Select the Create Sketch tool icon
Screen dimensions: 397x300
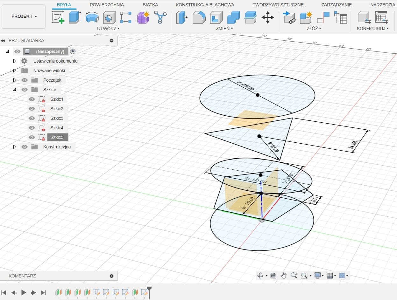58,17
